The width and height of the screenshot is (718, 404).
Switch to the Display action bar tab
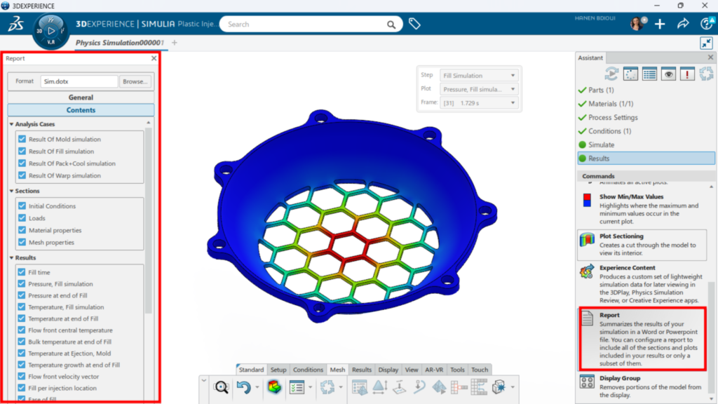pyautogui.click(x=388, y=370)
